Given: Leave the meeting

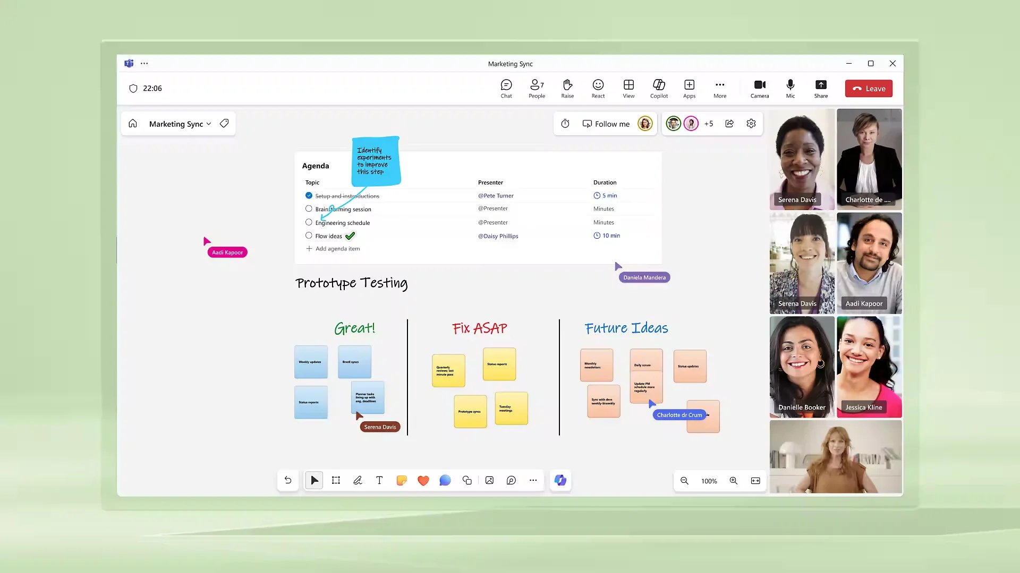Looking at the screenshot, I should tap(869, 88).
